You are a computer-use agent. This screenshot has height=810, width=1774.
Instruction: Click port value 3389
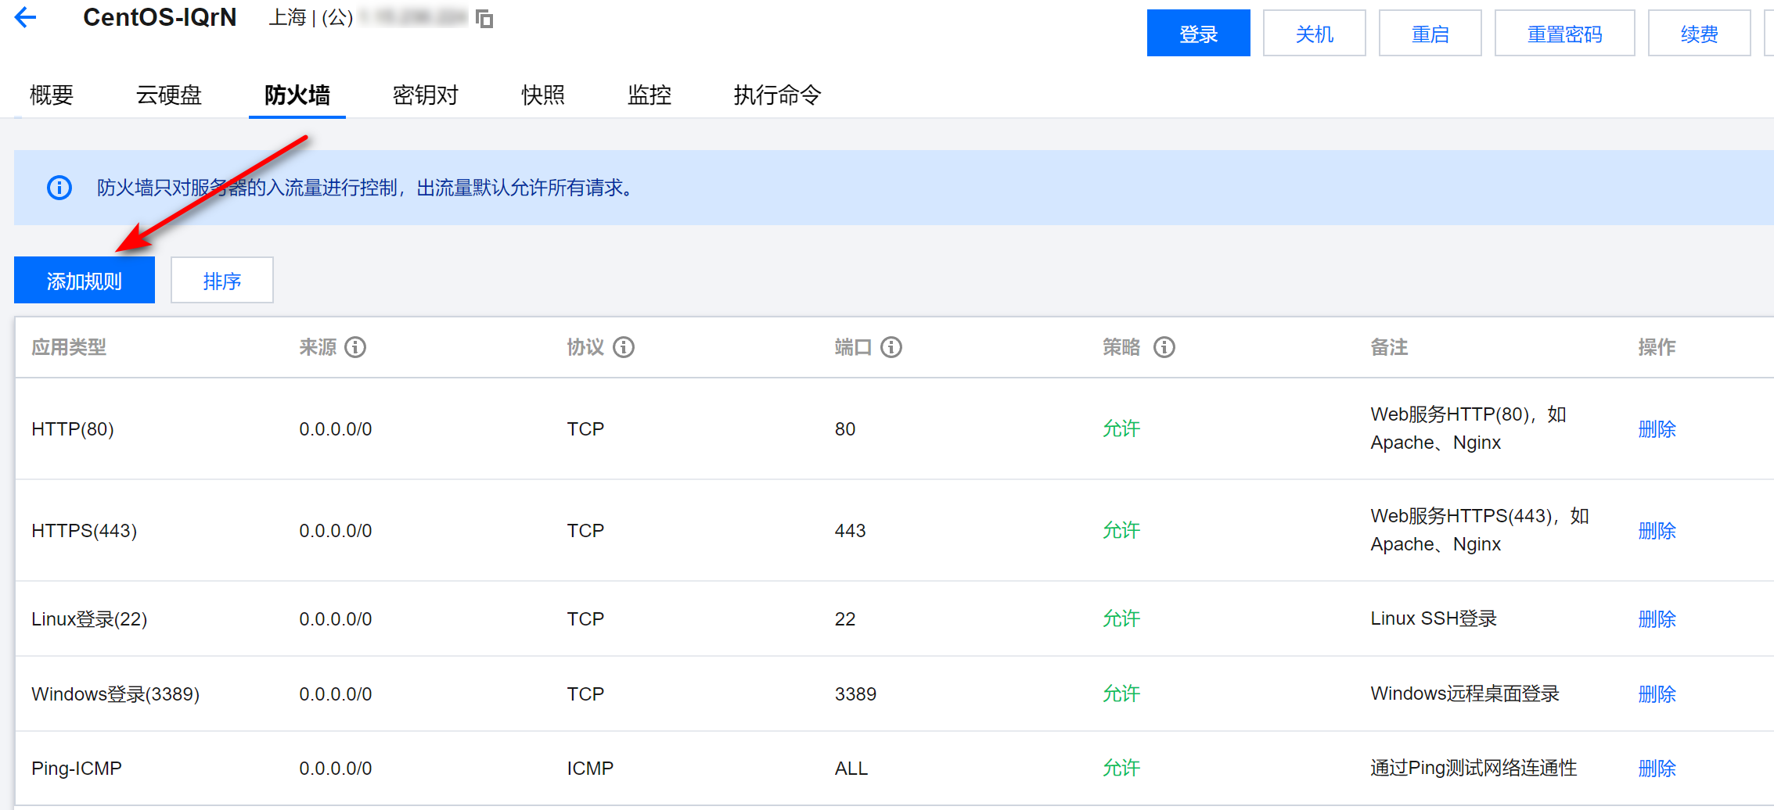(856, 694)
